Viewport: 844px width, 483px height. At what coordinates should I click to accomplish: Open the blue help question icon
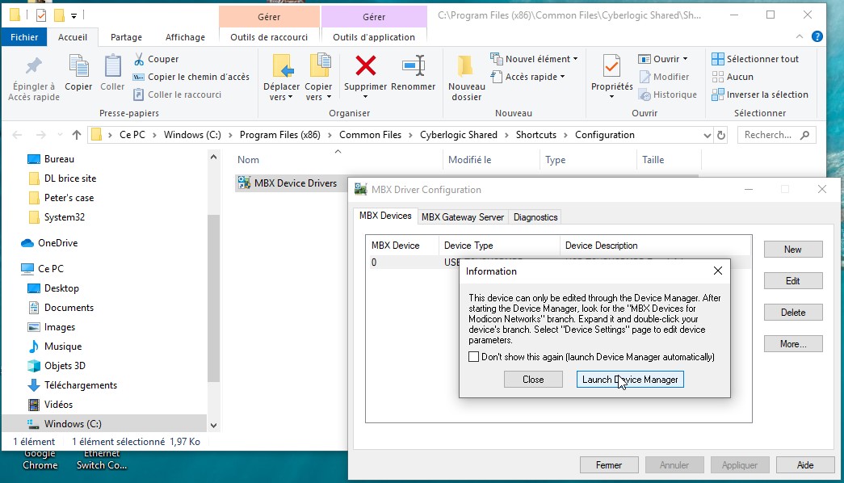coord(817,36)
